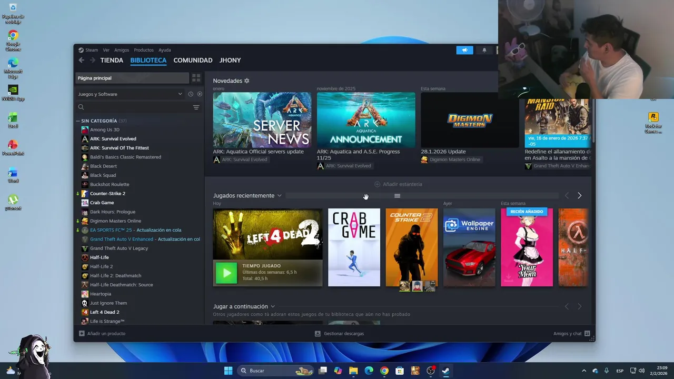674x379 pixels.
Task: Open friends and chat icon
Action: (x=587, y=334)
